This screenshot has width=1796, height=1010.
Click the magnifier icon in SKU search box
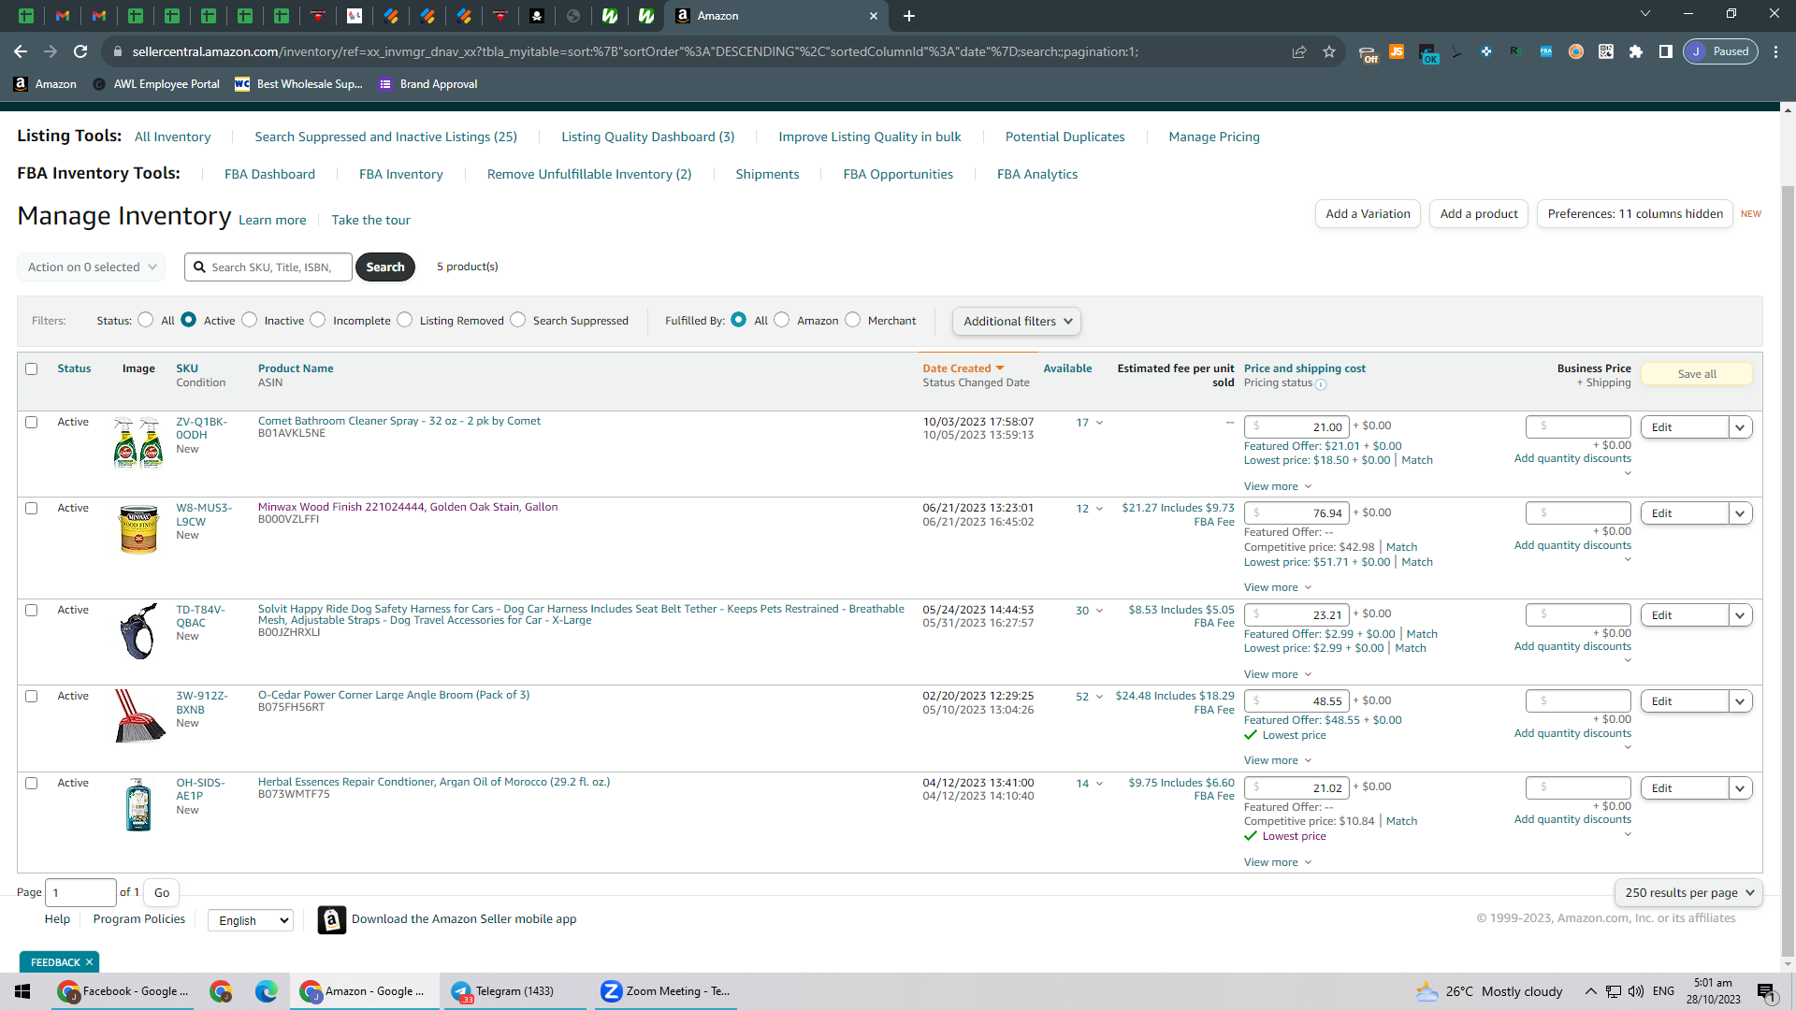199,267
